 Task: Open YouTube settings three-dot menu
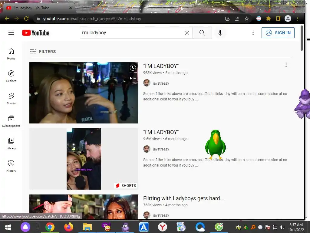[253, 33]
